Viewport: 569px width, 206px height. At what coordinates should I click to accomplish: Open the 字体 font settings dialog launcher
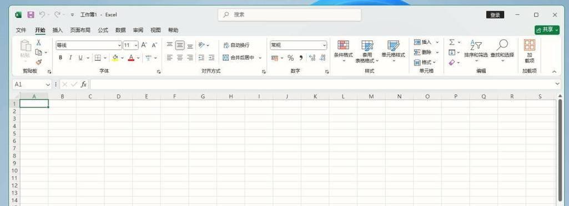click(x=159, y=72)
